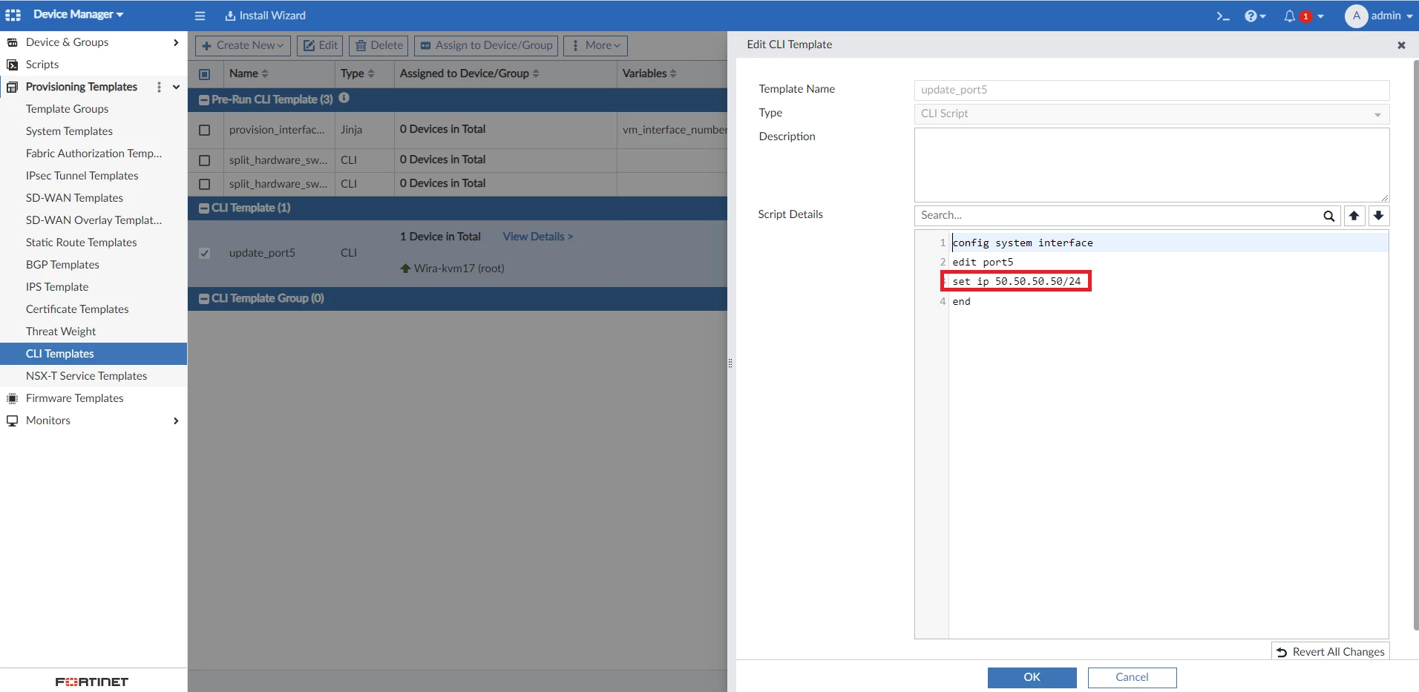Open Static Route Templates
Image resolution: width=1419 pixels, height=692 pixels.
coord(81,243)
